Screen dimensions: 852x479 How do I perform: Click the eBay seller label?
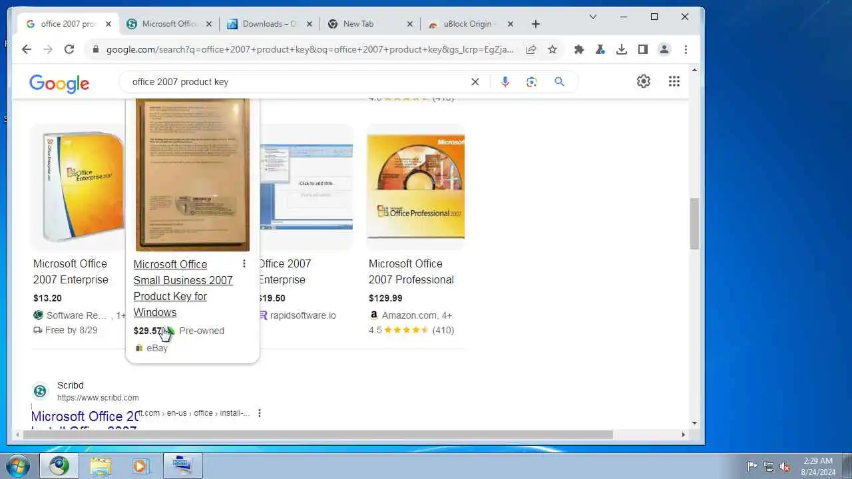tap(157, 348)
